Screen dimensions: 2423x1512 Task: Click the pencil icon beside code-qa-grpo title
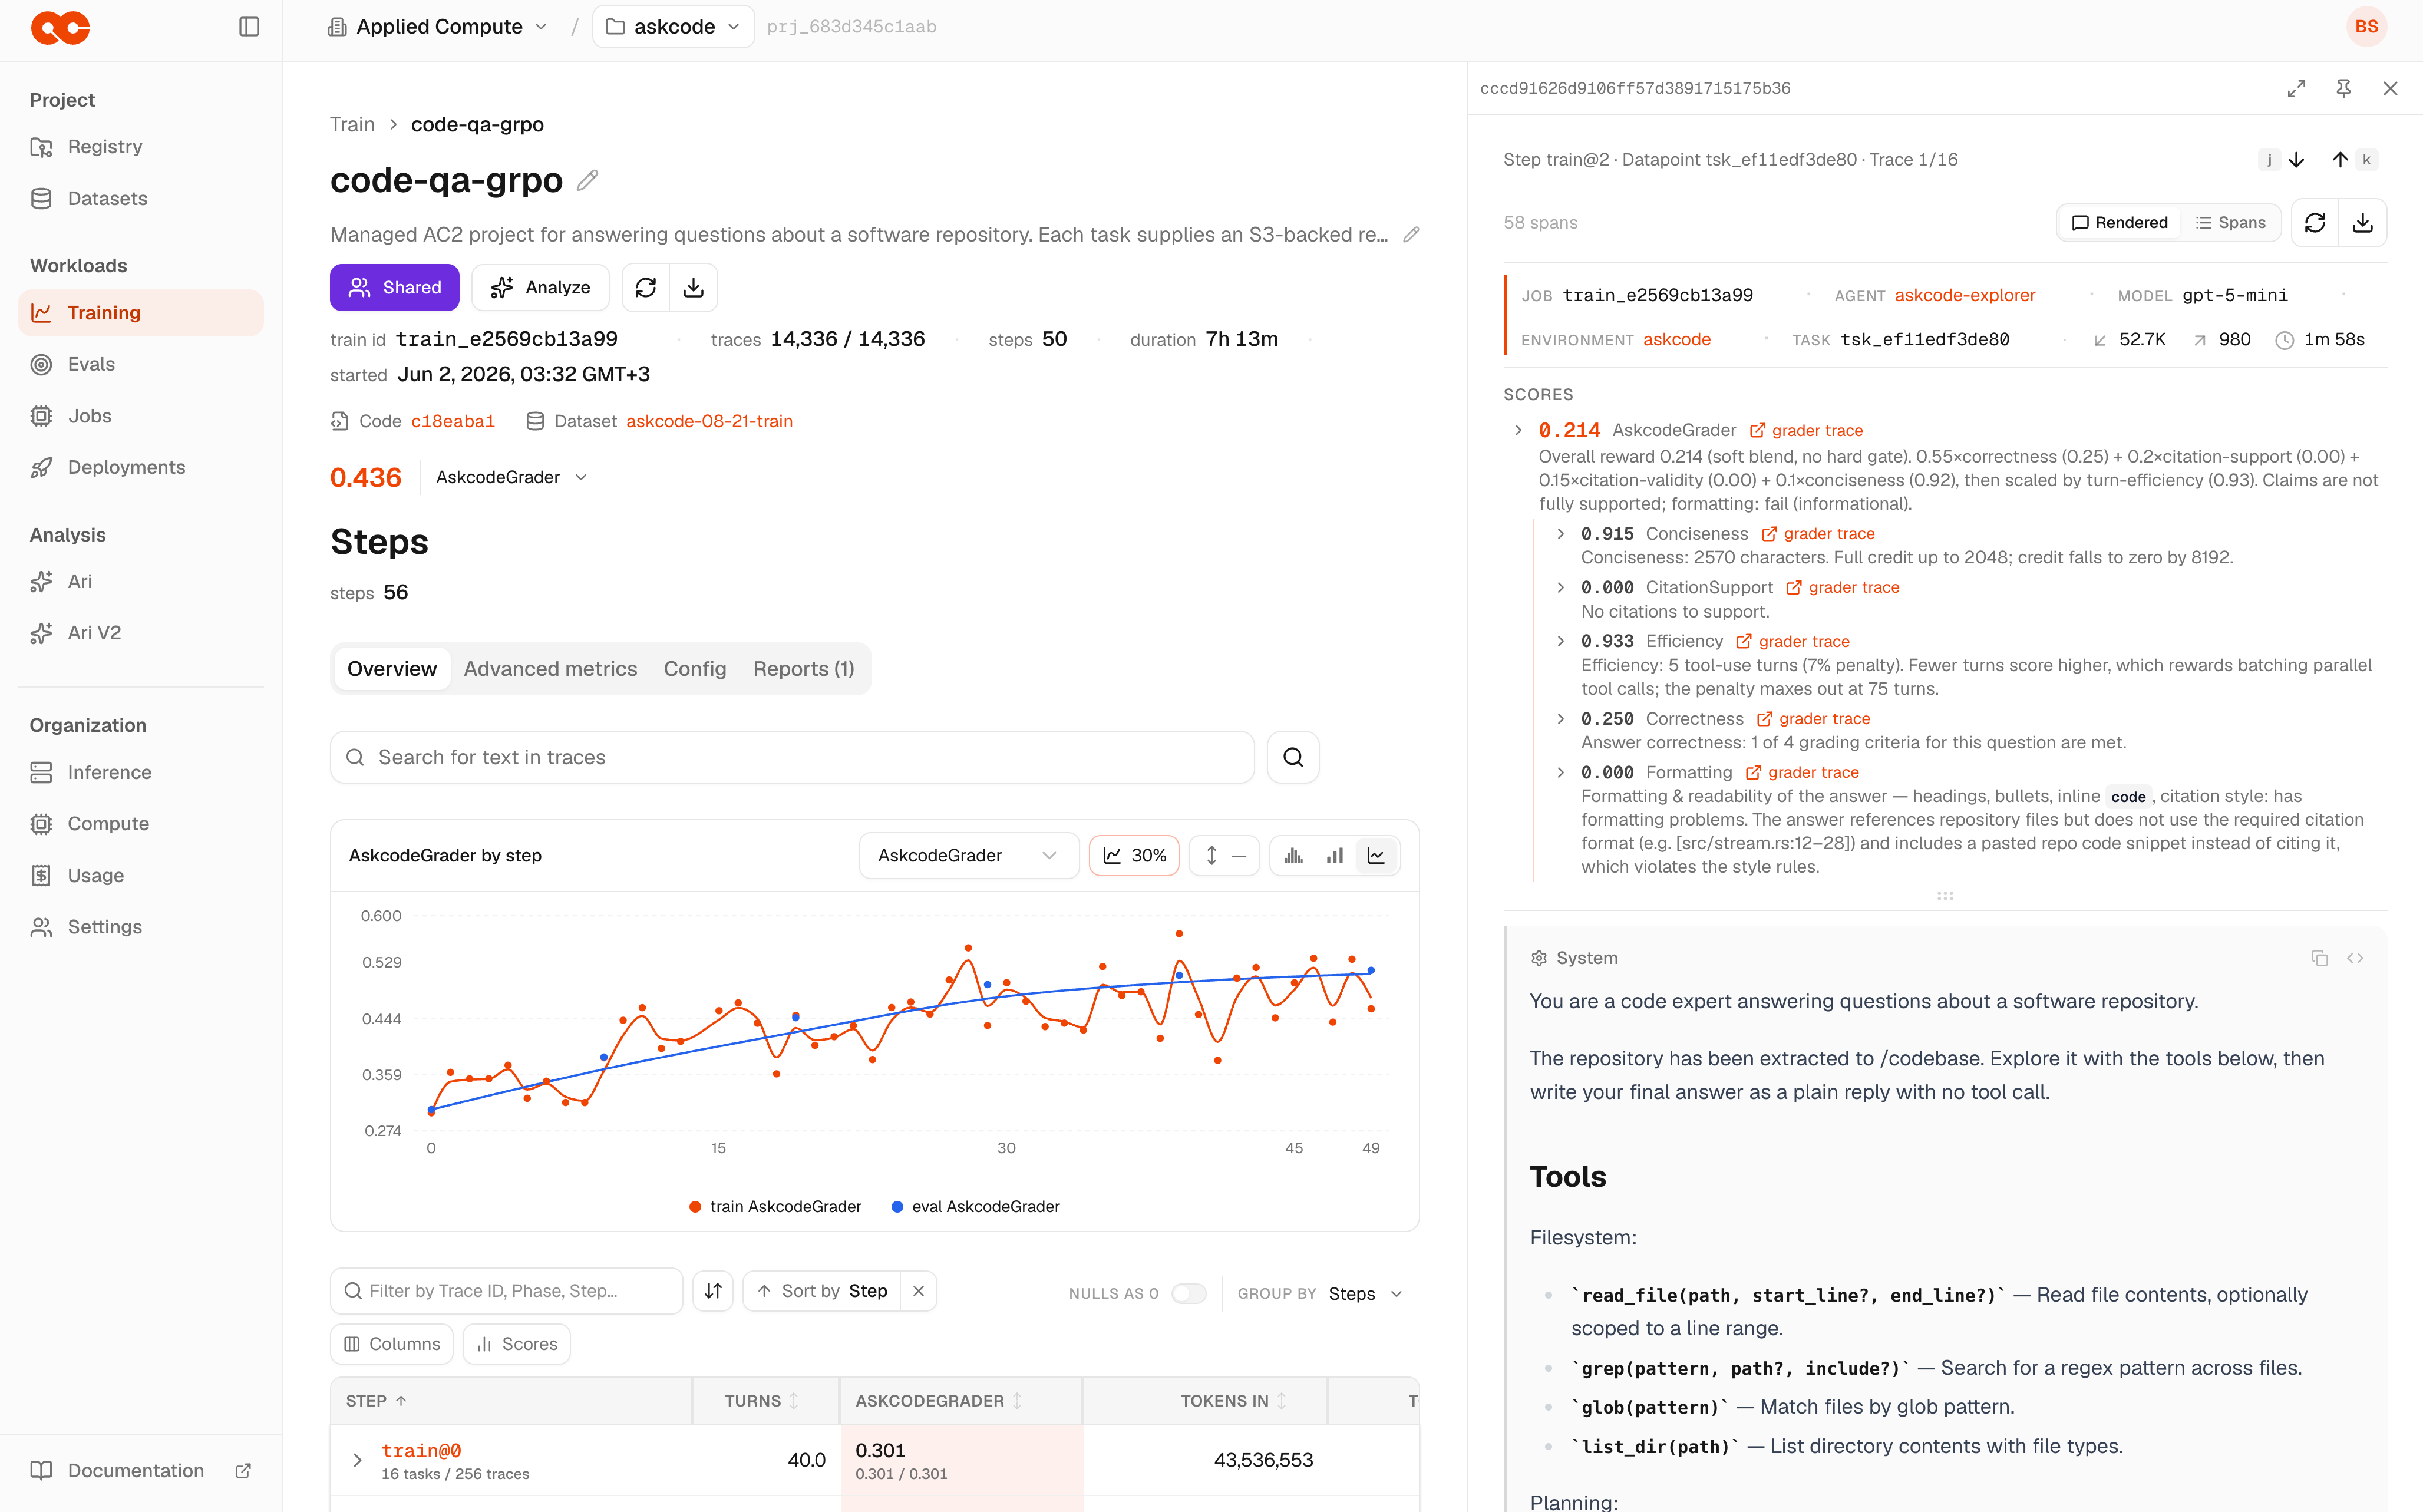pos(588,180)
